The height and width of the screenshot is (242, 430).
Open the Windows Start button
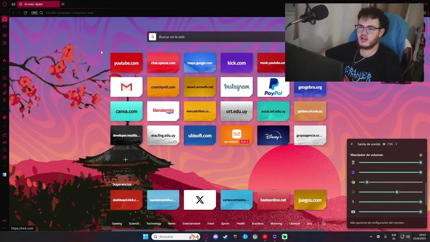[x=145, y=237]
